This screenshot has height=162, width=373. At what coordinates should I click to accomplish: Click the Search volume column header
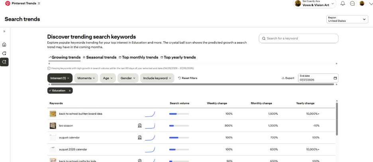pyautogui.click(x=180, y=103)
